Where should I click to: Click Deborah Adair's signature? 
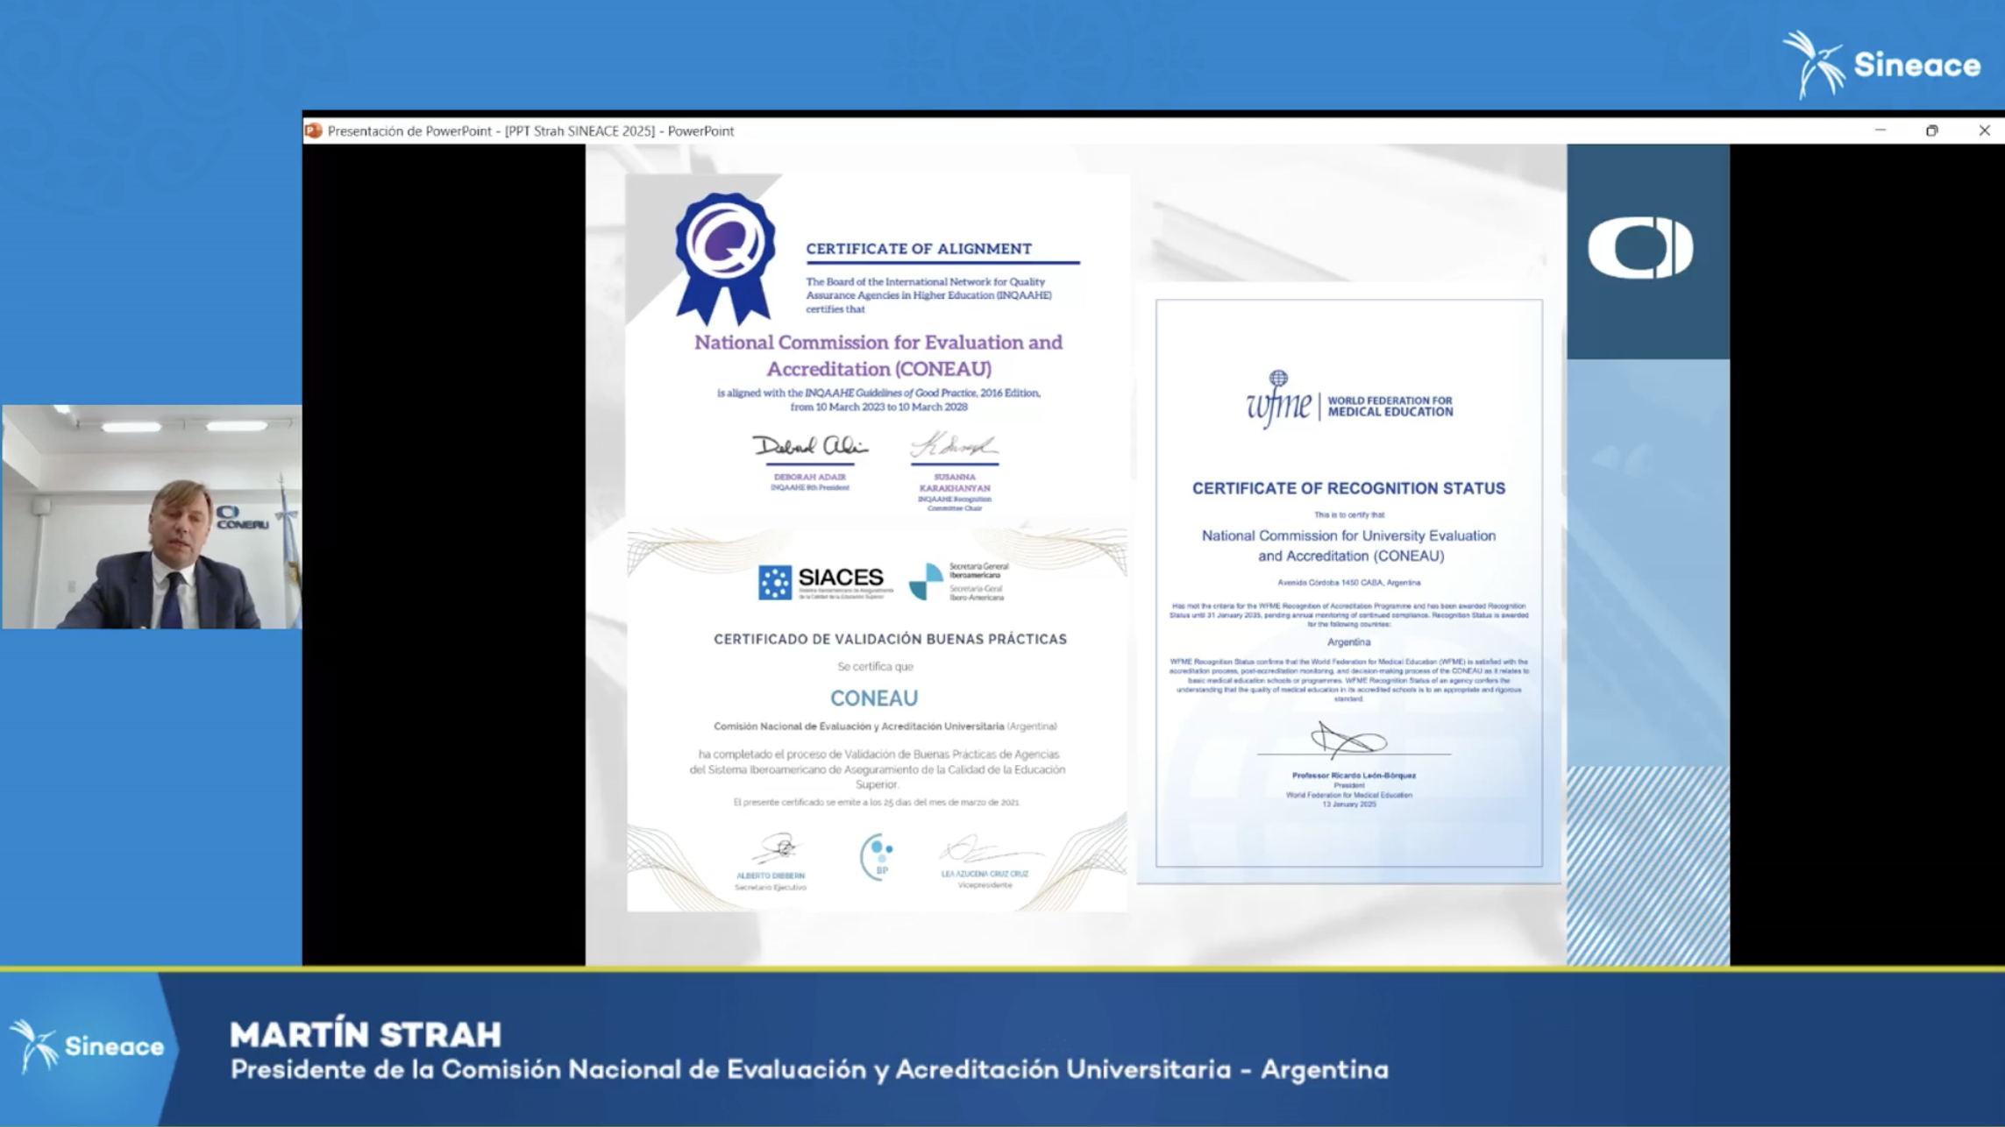pos(809,446)
